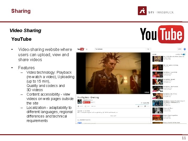Click 'Foo Fighters - Best Of You' suggested title
This screenshot has width=188, height=141.
(170, 94)
